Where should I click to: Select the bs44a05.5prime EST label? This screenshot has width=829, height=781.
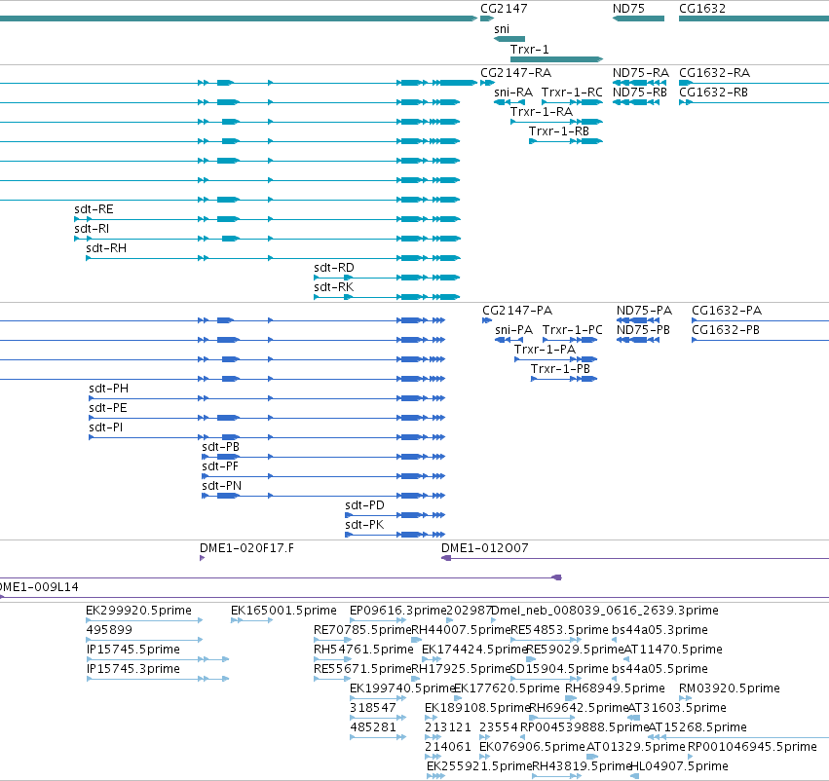tap(659, 670)
